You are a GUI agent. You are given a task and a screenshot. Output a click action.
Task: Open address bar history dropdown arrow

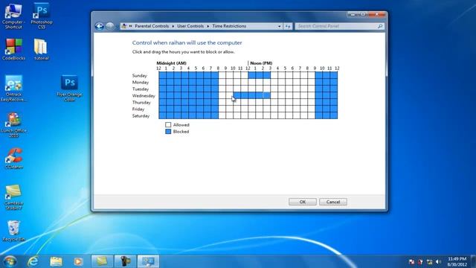click(x=280, y=27)
